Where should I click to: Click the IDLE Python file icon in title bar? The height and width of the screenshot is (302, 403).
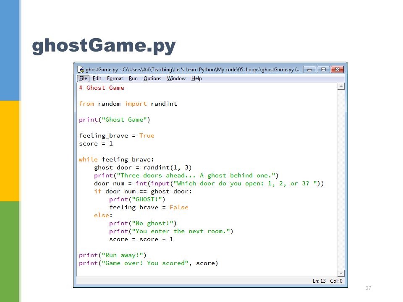[81, 69]
